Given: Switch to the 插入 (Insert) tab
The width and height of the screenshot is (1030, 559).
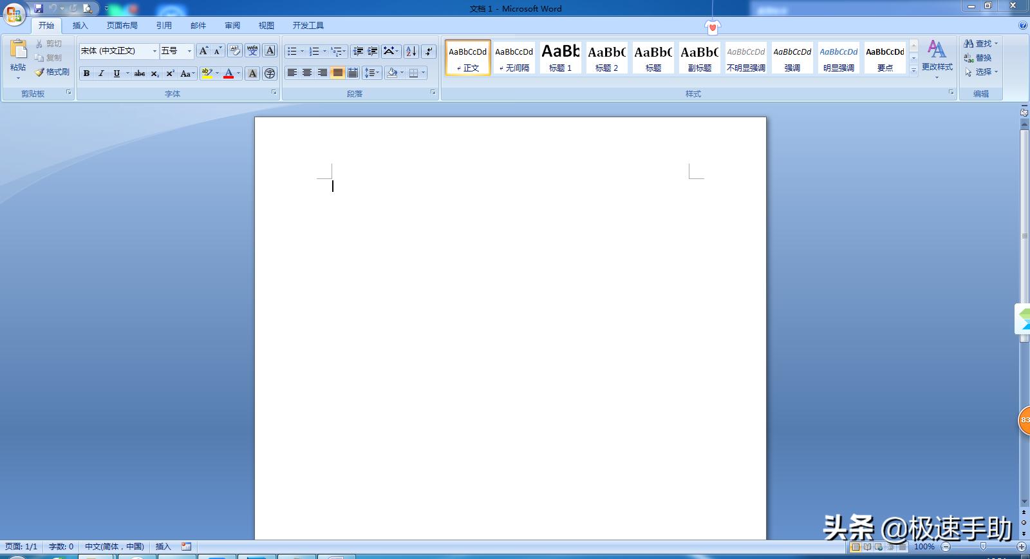Looking at the screenshot, I should [80, 26].
